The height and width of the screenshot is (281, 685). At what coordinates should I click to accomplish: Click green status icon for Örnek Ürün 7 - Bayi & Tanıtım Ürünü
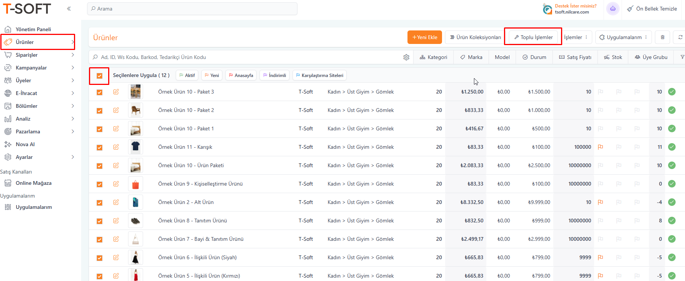[x=672, y=239]
